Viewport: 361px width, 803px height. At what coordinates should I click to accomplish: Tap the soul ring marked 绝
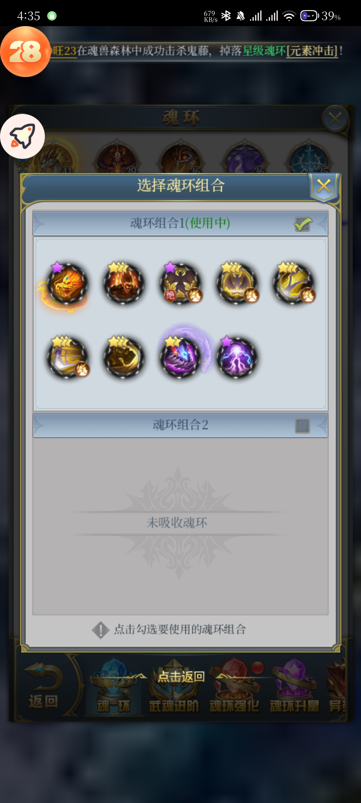180,284
